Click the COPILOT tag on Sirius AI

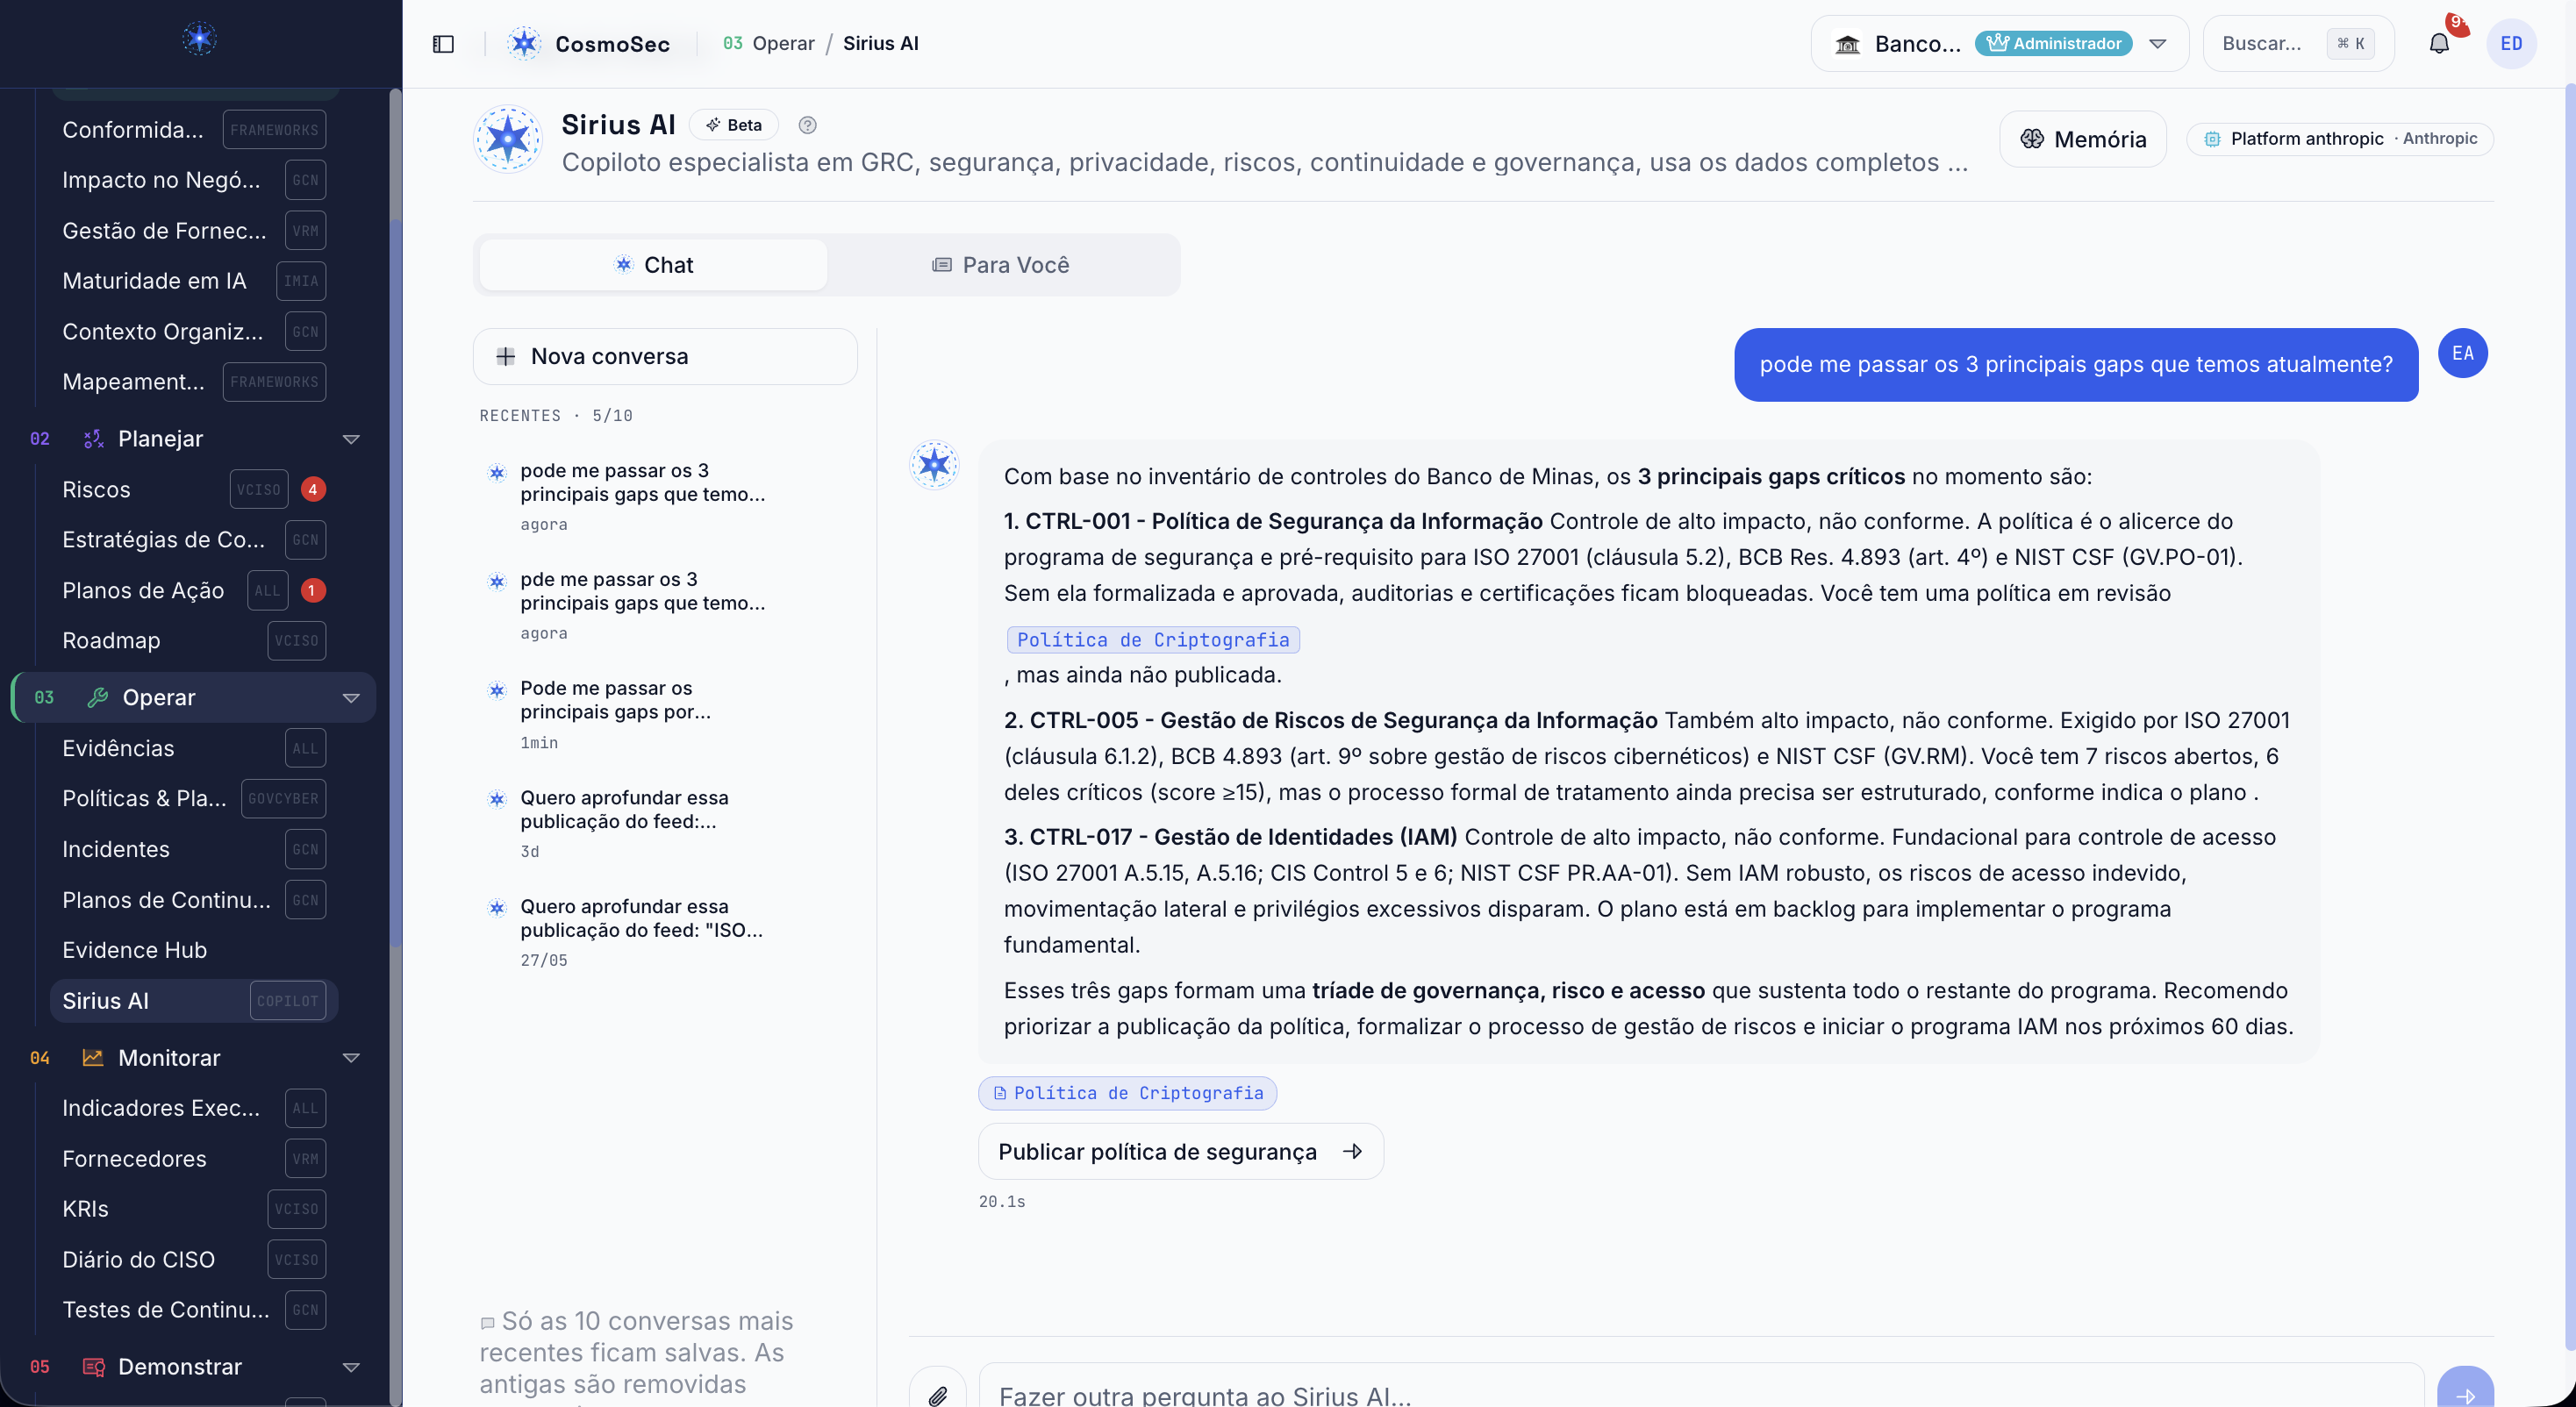(287, 1001)
